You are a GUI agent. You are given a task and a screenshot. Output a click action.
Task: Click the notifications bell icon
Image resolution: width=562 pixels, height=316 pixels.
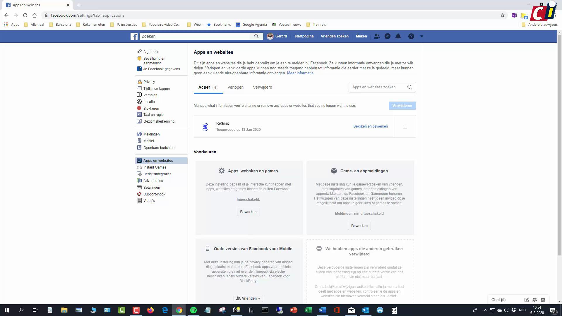(x=398, y=36)
